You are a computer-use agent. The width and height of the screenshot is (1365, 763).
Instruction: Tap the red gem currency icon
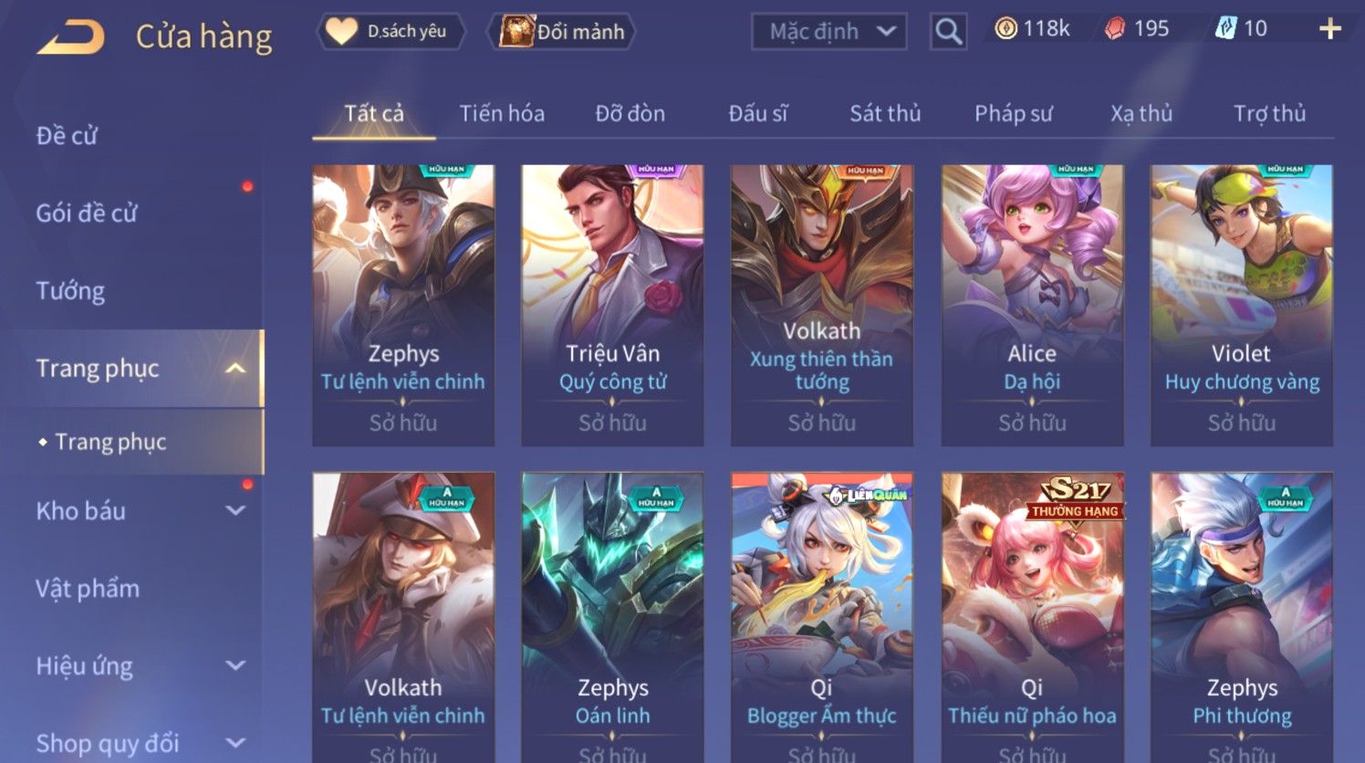(x=1115, y=29)
